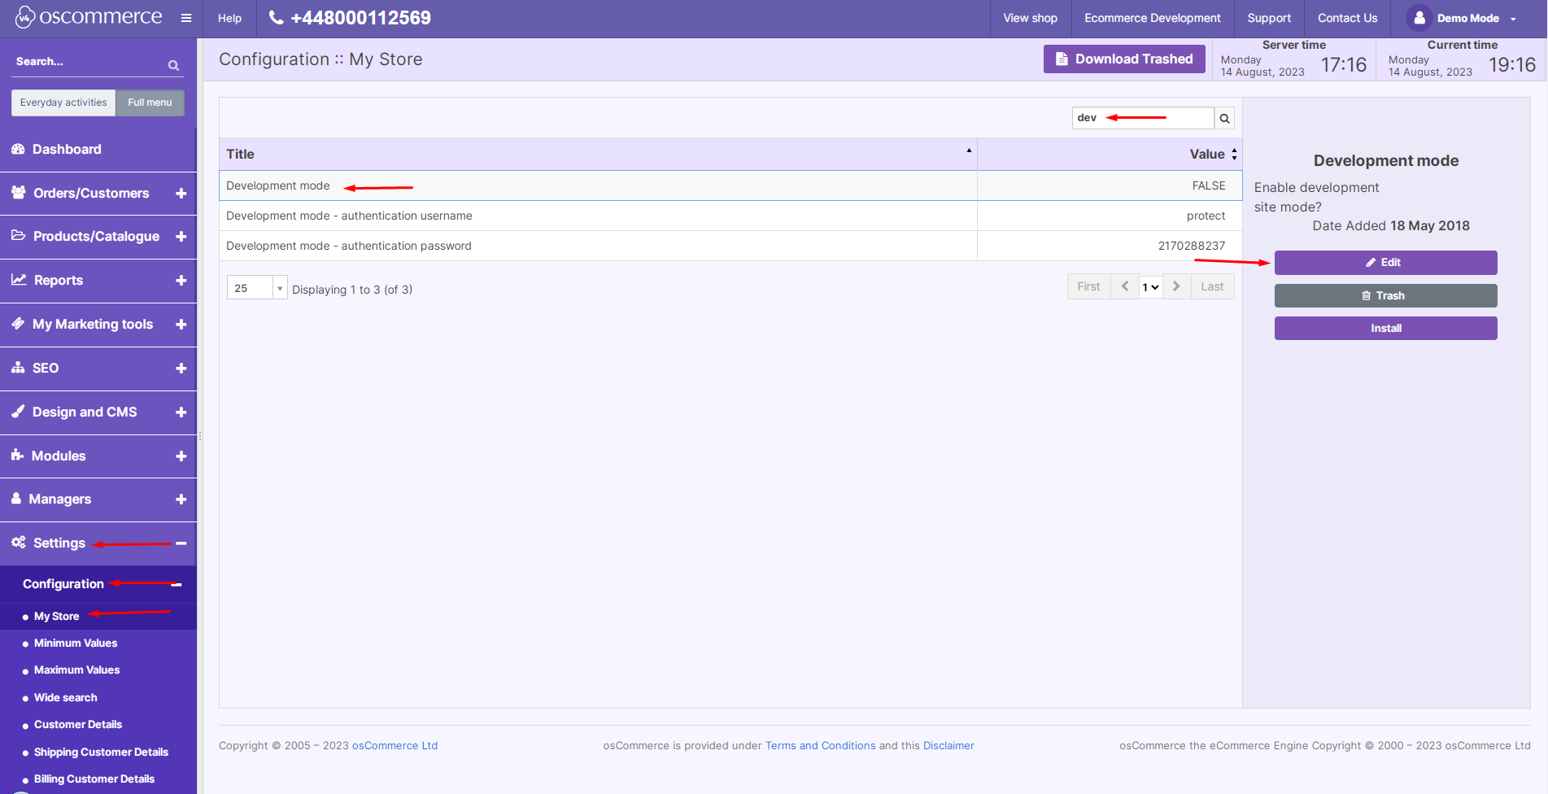Open View shop link
1548x794 pixels.
(x=1030, y=18)
